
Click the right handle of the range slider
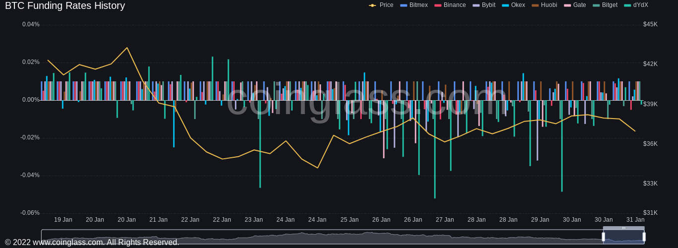click(644, 237)
